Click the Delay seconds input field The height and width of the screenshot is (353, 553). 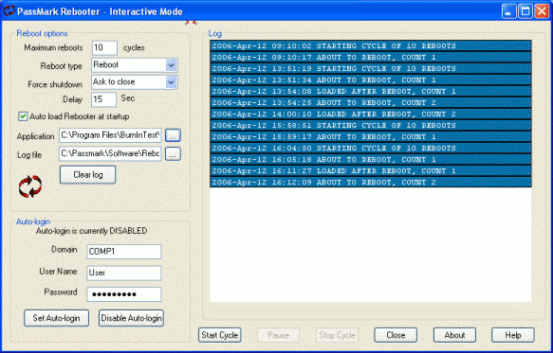pyautogui.click(x=103, y=99)
